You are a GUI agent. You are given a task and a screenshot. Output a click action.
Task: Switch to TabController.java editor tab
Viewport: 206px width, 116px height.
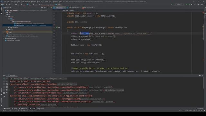coord(73,8)
